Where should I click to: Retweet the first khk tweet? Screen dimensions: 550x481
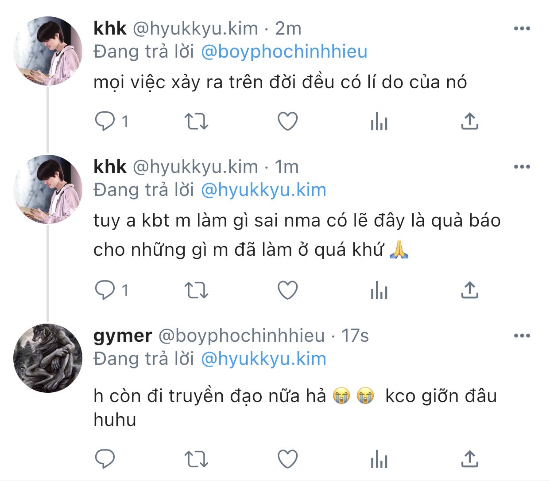pos(196,121)
